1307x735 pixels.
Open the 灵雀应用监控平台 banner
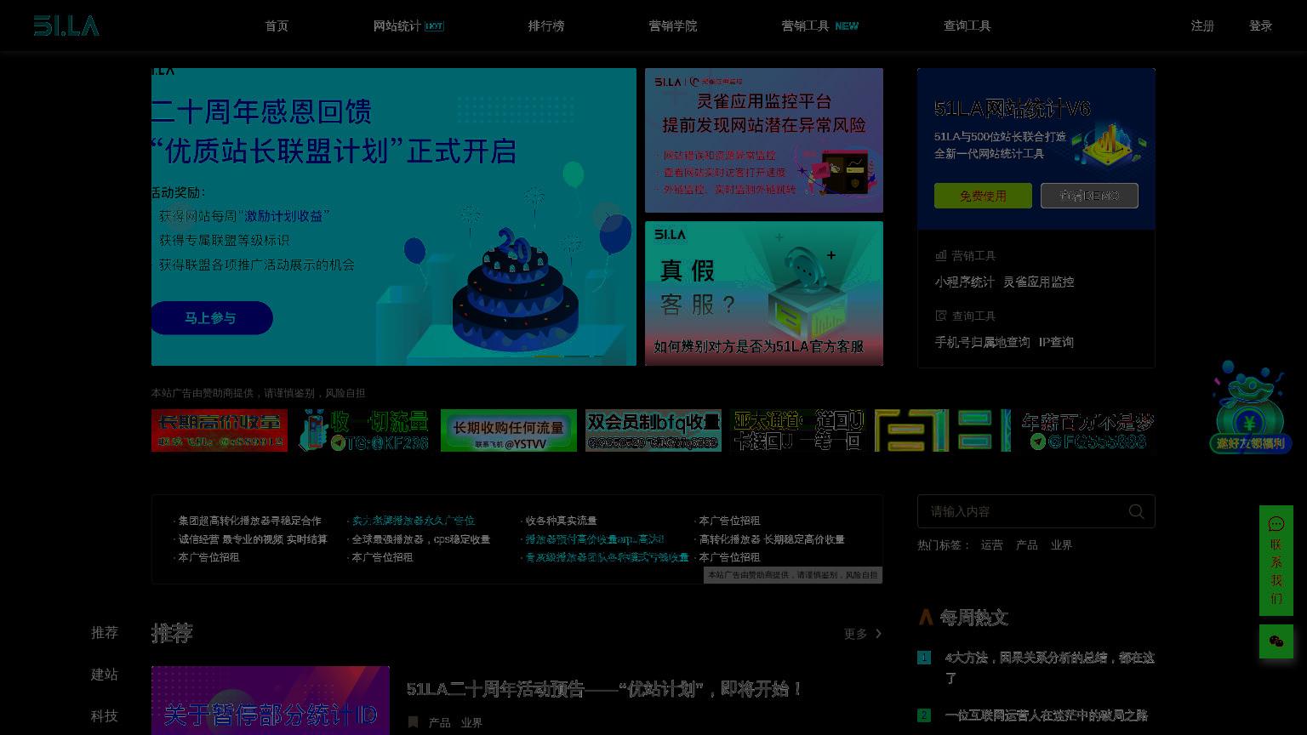[x=764, y=140]
